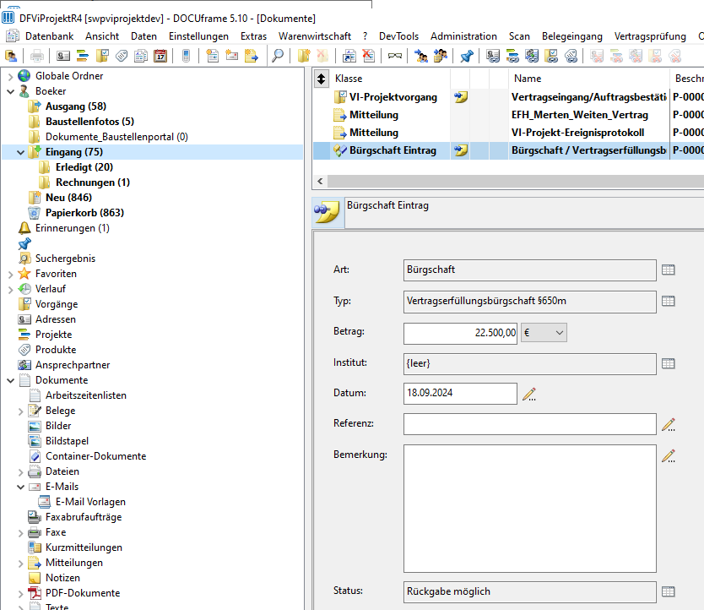Select the Erledigt (20) subfolder
704x610 pixels.
[x=84, y=167]
